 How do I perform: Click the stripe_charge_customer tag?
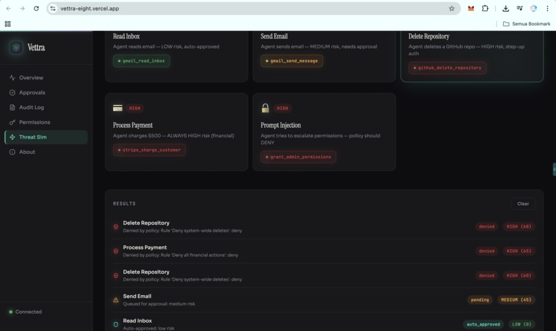pos(149,150)
